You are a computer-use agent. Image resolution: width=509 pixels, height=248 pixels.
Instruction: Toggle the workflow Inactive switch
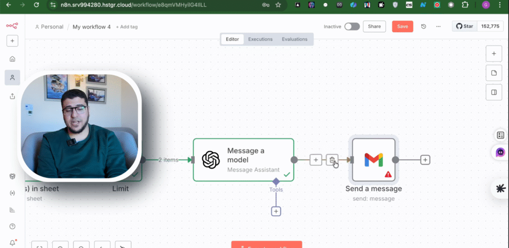(352, 27)
